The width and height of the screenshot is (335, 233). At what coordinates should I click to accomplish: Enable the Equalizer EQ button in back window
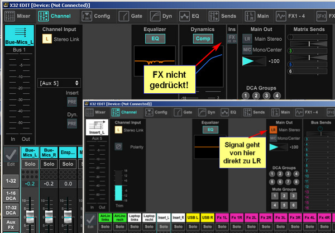155,39
